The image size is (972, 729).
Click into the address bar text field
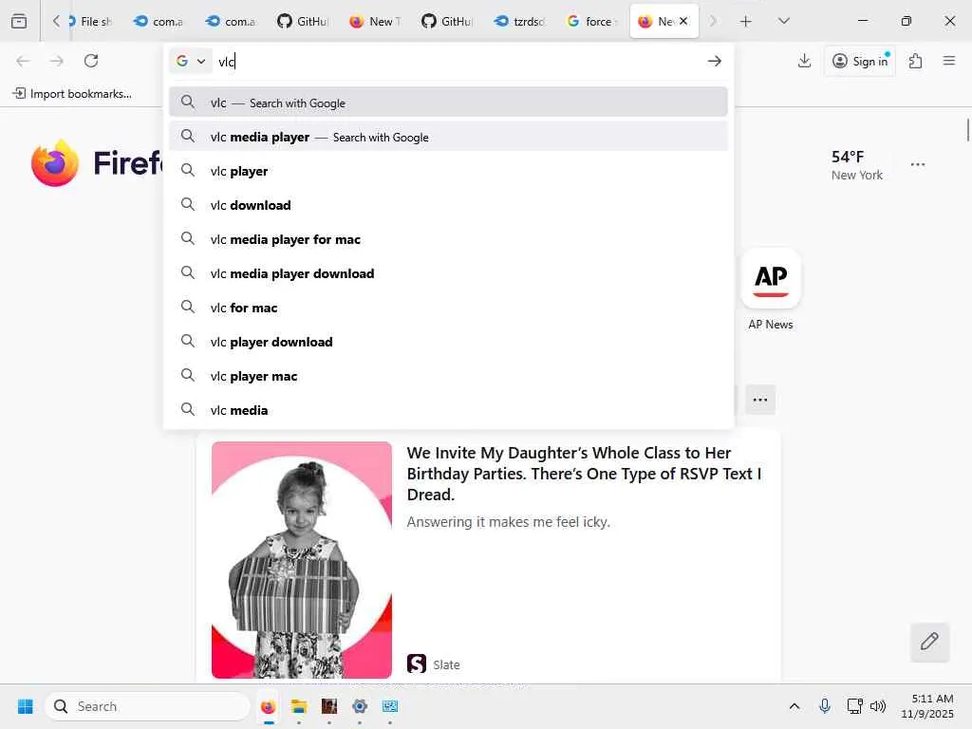458,61
